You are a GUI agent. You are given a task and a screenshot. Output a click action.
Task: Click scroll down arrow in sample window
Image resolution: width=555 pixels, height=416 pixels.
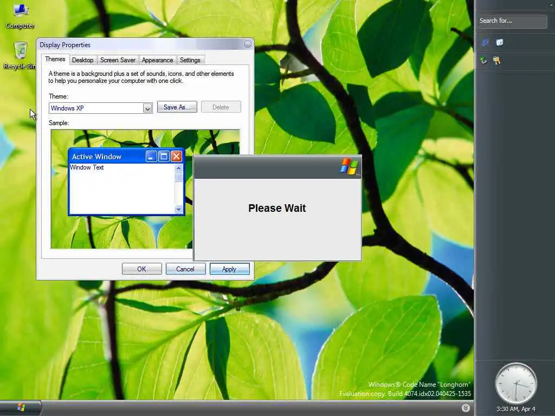pos(179,210)
